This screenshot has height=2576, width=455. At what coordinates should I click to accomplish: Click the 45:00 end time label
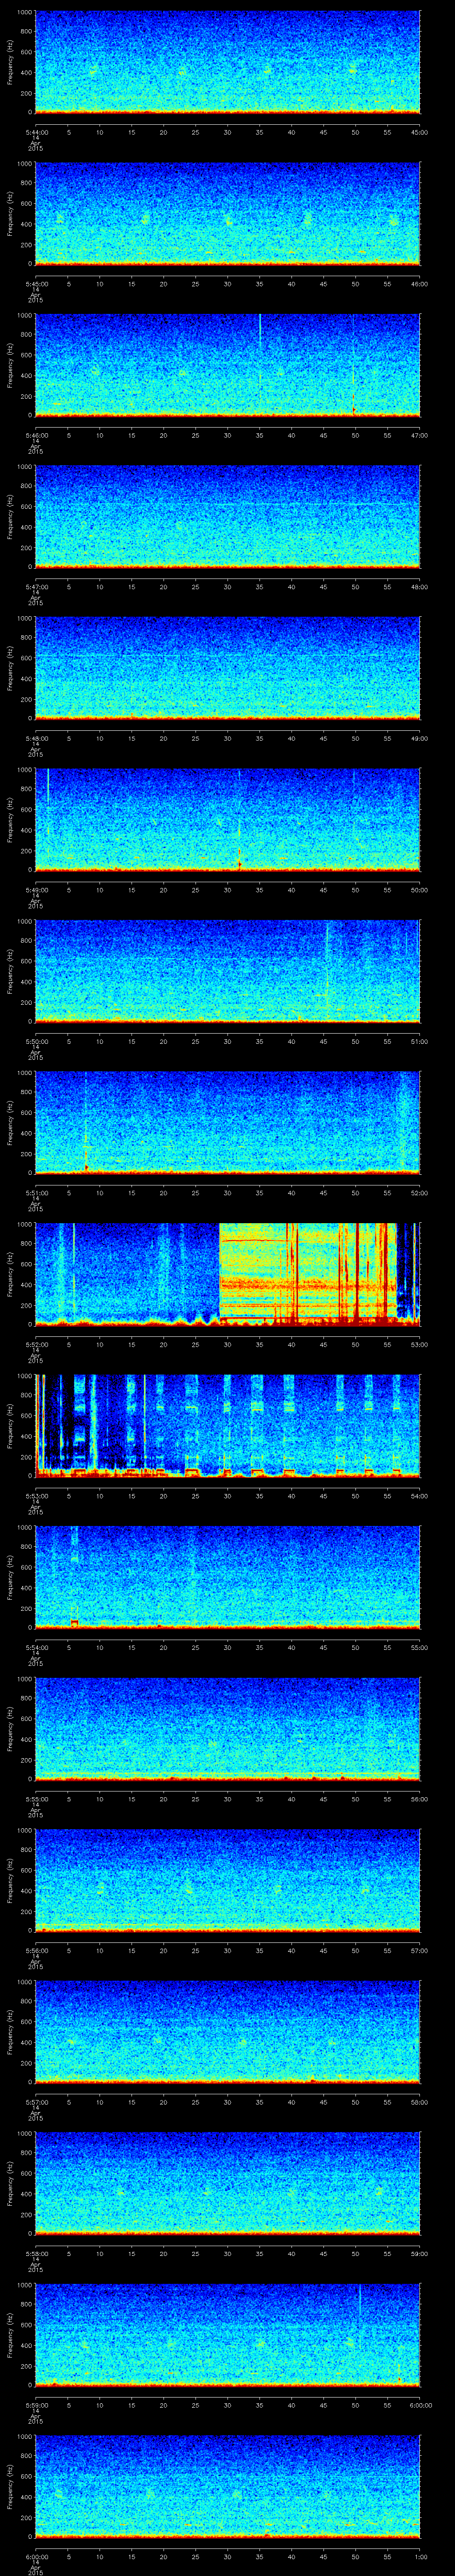point(419,132)
